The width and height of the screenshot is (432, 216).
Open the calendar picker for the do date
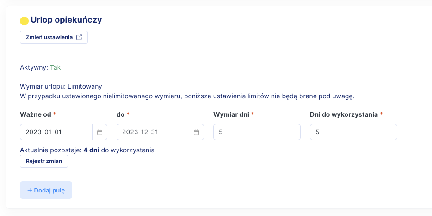tap(196, 132)
